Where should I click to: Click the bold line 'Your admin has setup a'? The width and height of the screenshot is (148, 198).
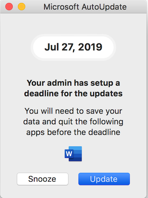(73, 83)
